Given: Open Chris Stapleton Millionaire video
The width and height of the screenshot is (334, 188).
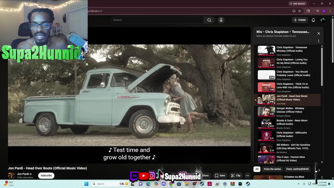Looking at the screenshot, I should (x=287, y=136).
